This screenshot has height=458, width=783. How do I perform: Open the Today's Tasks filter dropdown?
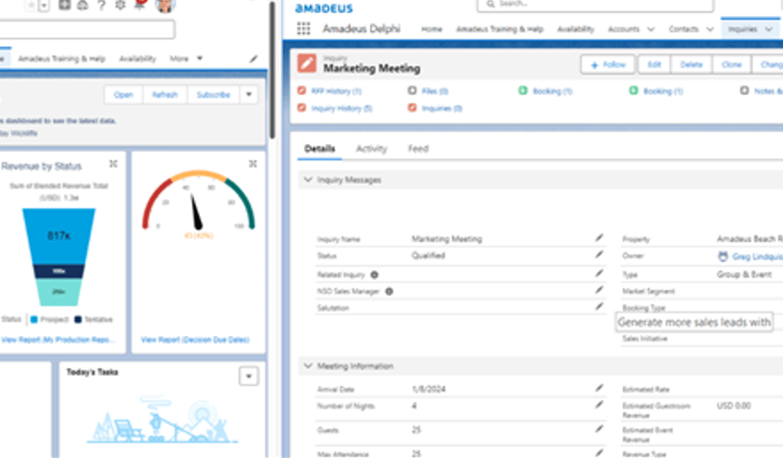[x=249, y=376]
